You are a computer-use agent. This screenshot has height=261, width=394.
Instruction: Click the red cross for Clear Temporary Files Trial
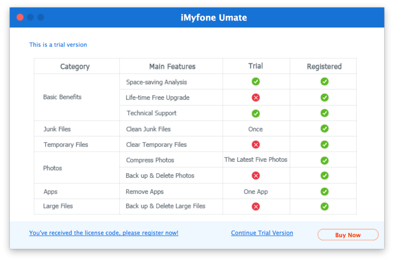click(x=256, y=144)
